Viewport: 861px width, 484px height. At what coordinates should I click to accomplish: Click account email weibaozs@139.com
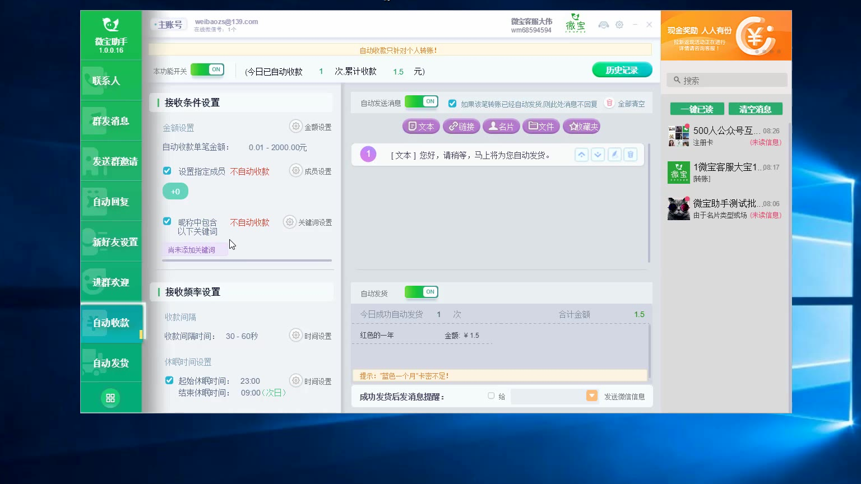(226, 22)
